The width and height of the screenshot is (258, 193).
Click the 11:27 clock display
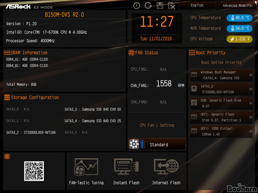coord(157,22)
